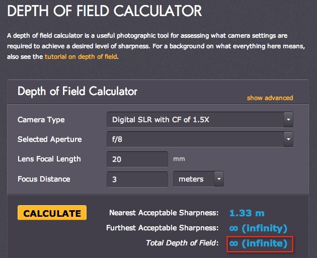Expand the Selected Aperture f/8 dropdown
The width and height of the screenshot is (317, 258).
click(200, 139)
